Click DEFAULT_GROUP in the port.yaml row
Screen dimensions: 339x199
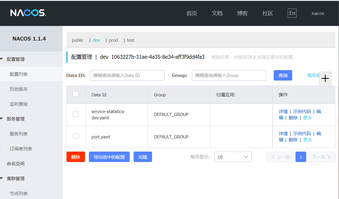[171, 137]
